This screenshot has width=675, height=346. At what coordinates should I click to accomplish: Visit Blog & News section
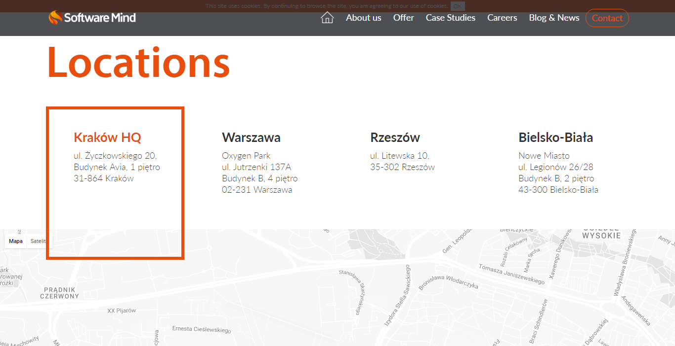point(554,18)
